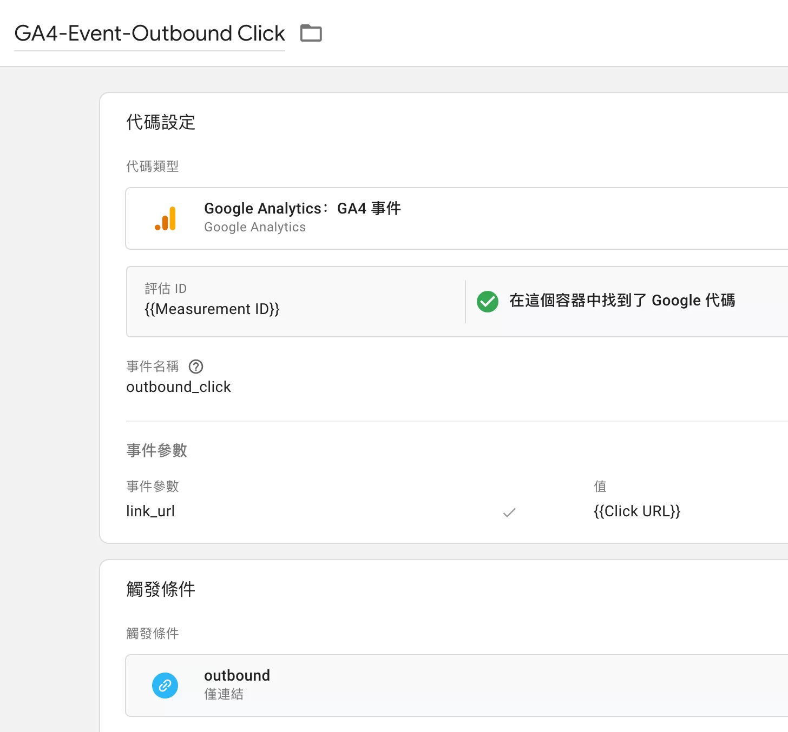Edit the tag name GA4-Event-Outbound Click

click(x=149, y=34)
